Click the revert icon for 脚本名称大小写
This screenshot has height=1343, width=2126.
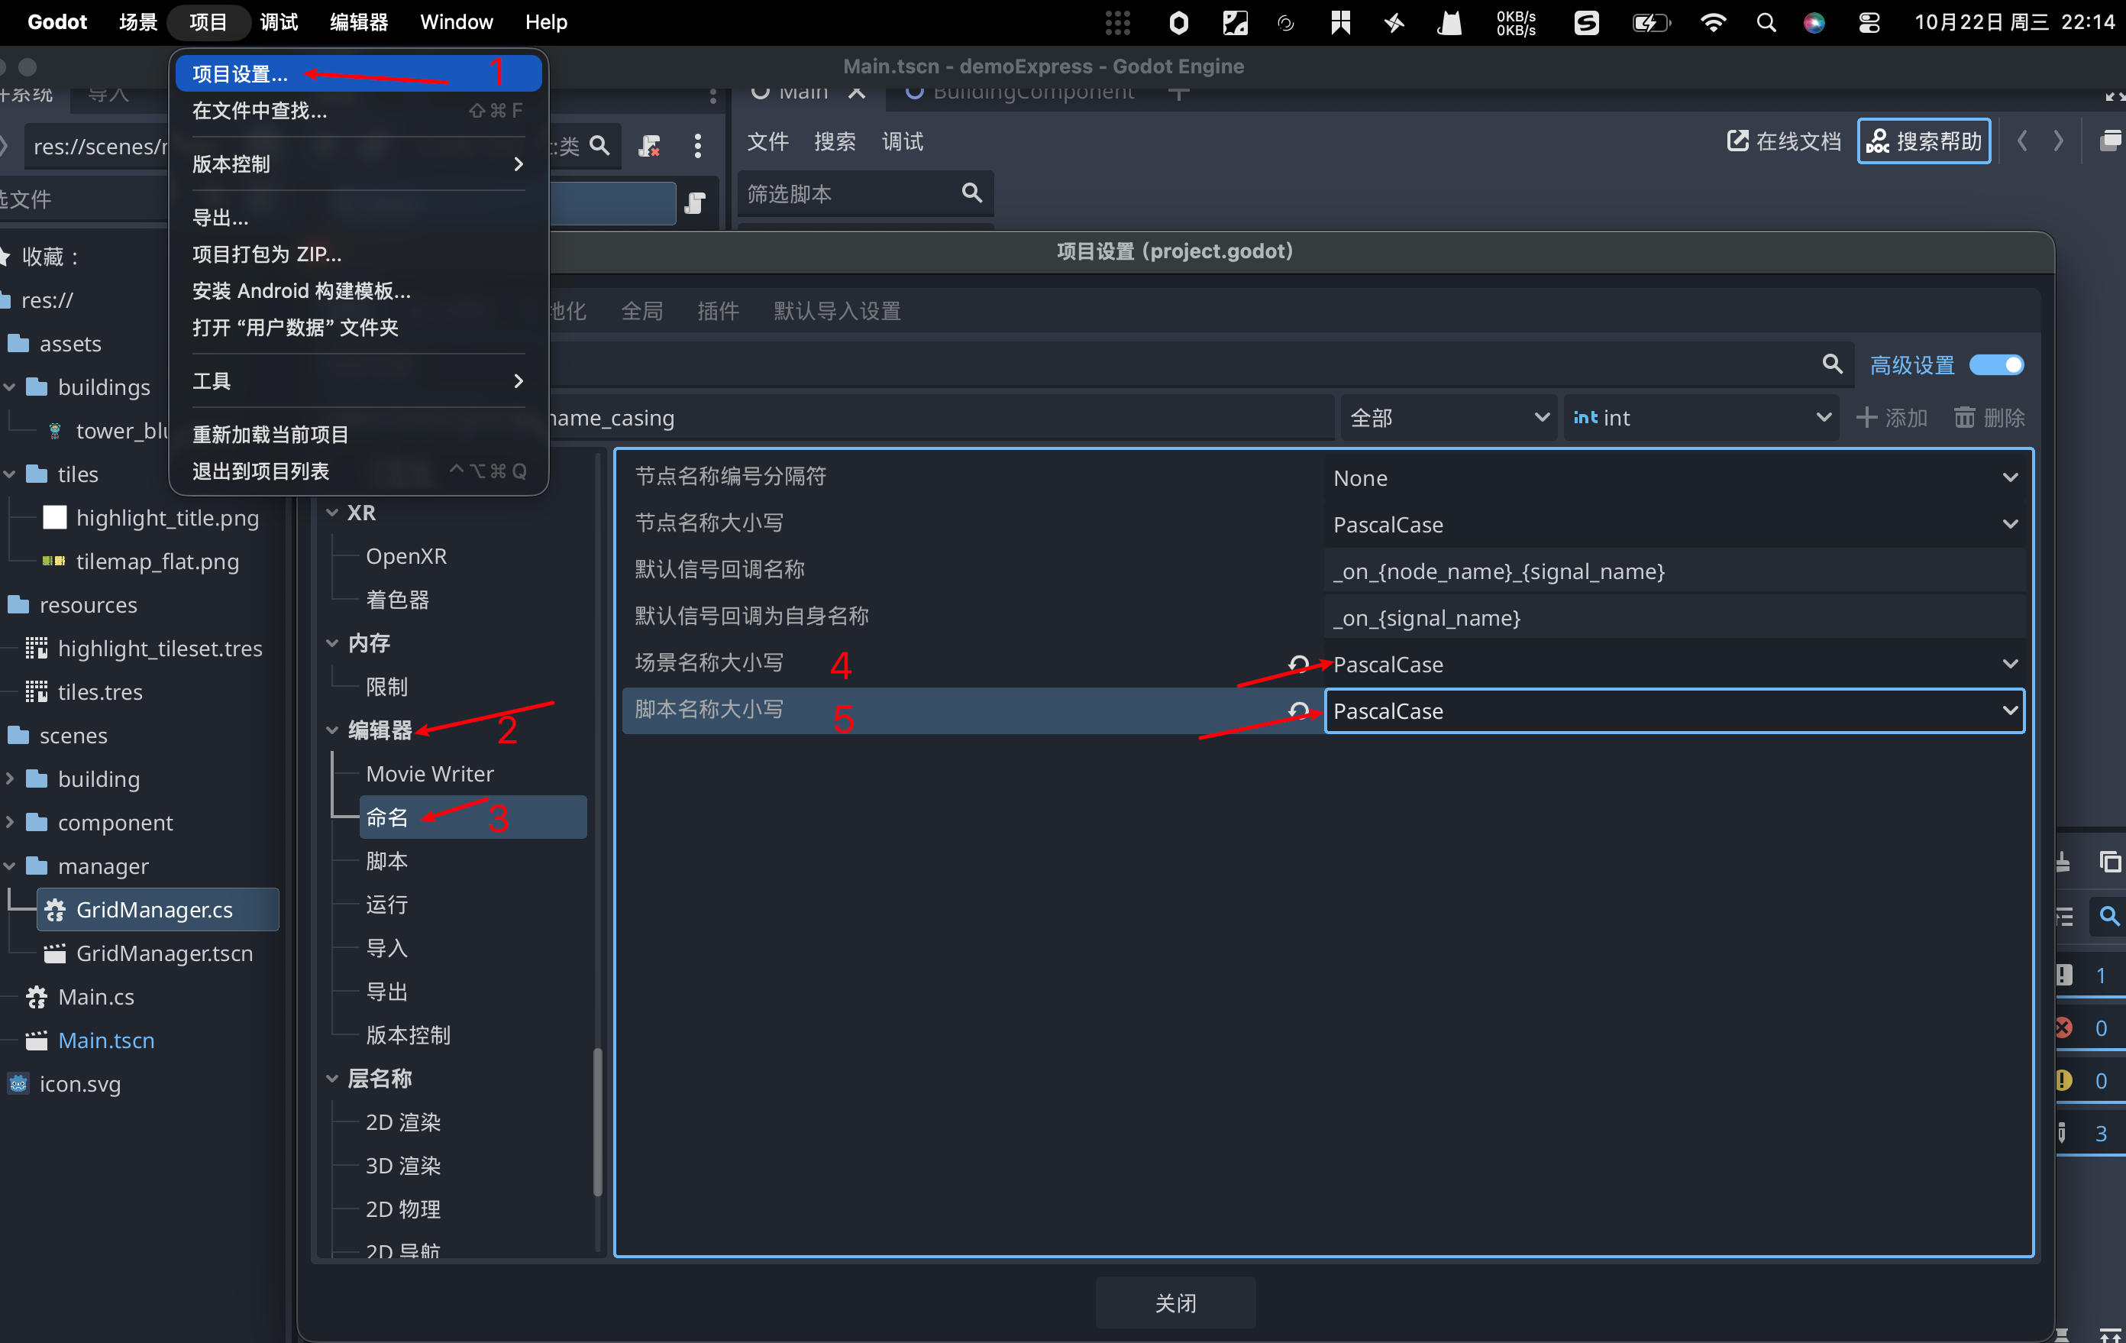click(1298, 710)
